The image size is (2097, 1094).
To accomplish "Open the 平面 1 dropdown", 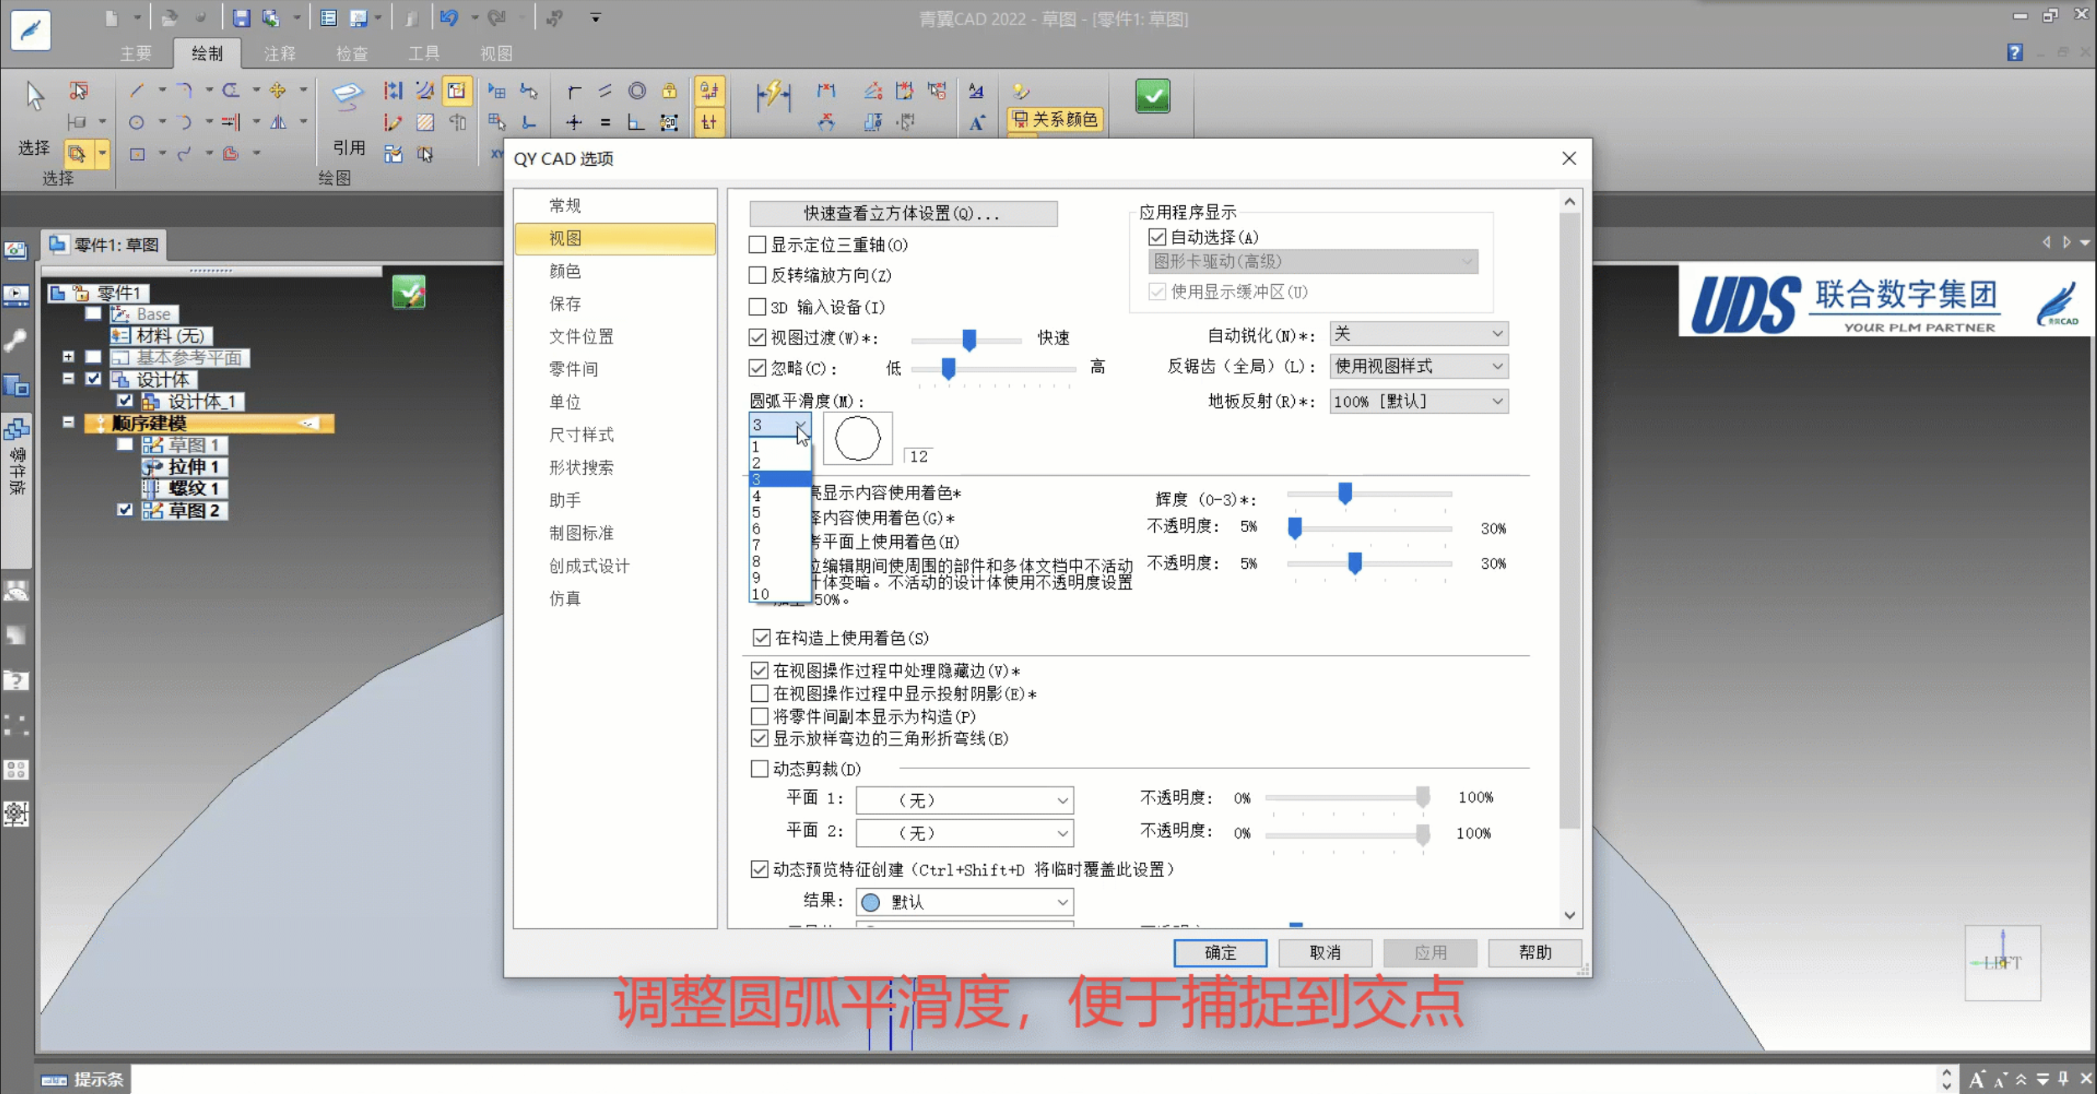I will click(x=964, y=800).
